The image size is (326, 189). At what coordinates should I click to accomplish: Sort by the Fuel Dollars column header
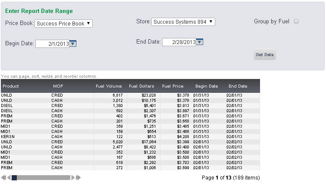(142, 86)
